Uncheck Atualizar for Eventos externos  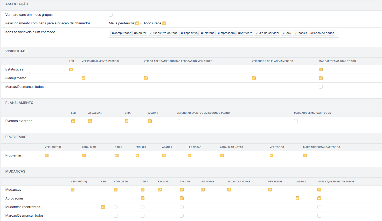[x=90, y=121]
